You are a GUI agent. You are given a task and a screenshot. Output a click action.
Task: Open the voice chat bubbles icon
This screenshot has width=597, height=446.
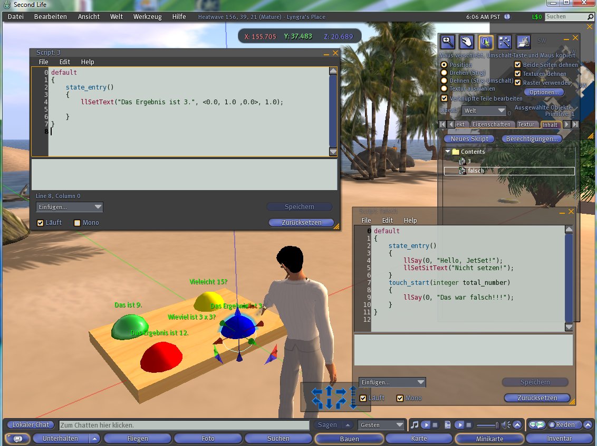(537, 425)
